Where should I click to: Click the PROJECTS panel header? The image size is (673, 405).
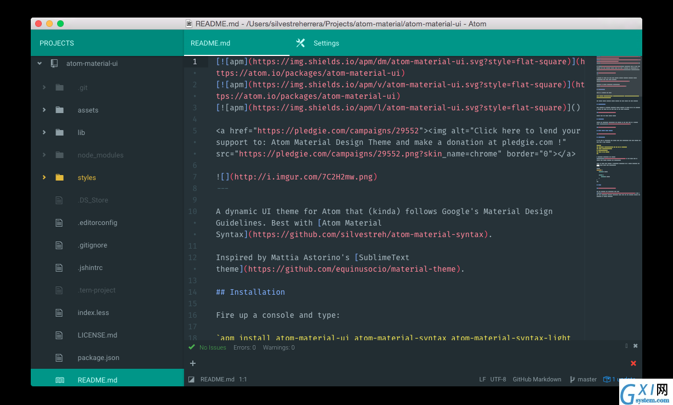[57, 43]
